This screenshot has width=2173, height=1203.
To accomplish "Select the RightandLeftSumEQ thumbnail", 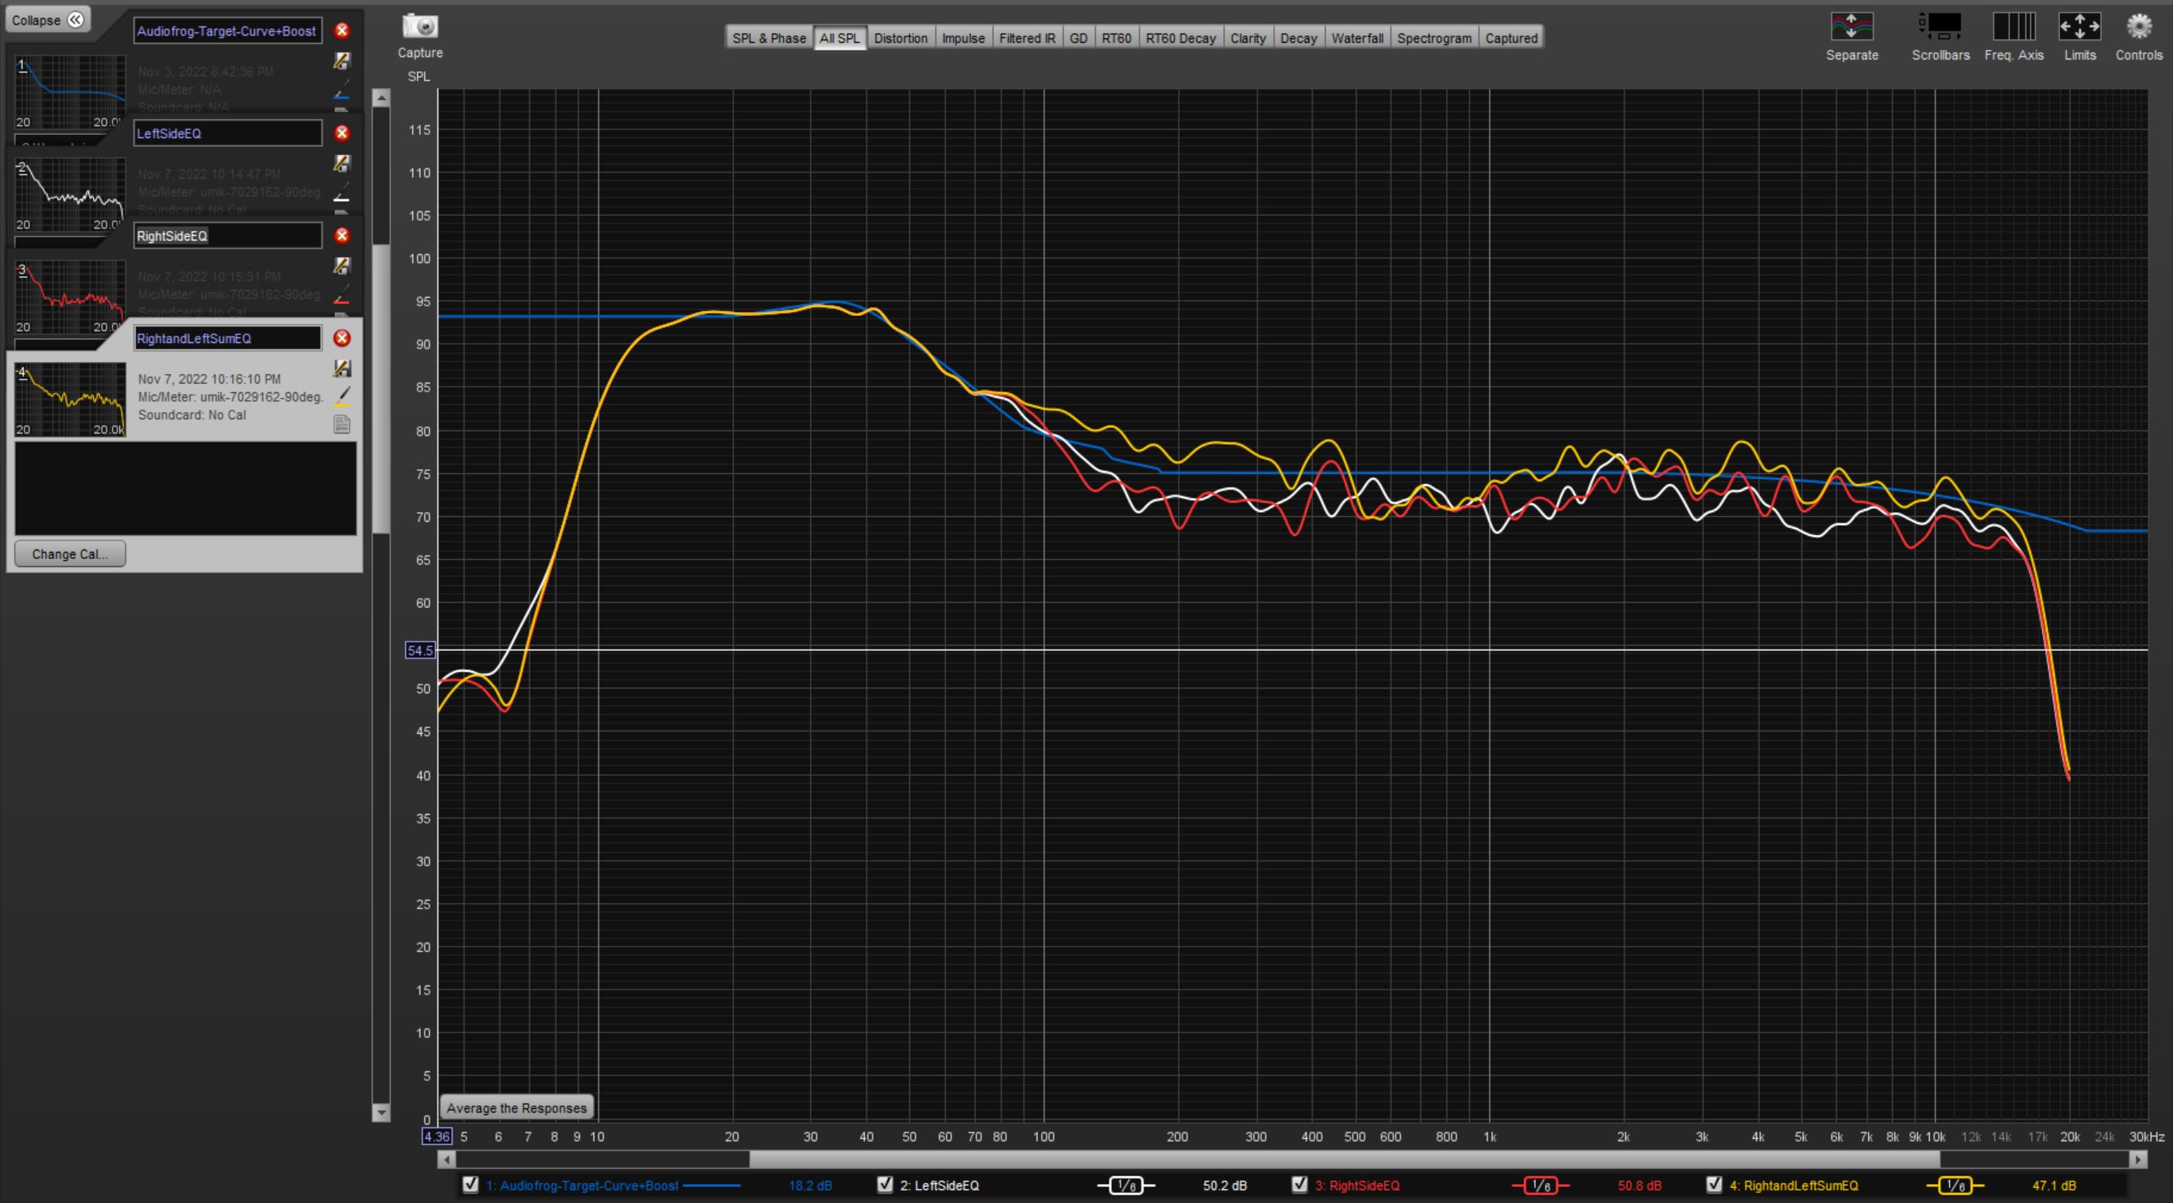I will tap(70, 400).
